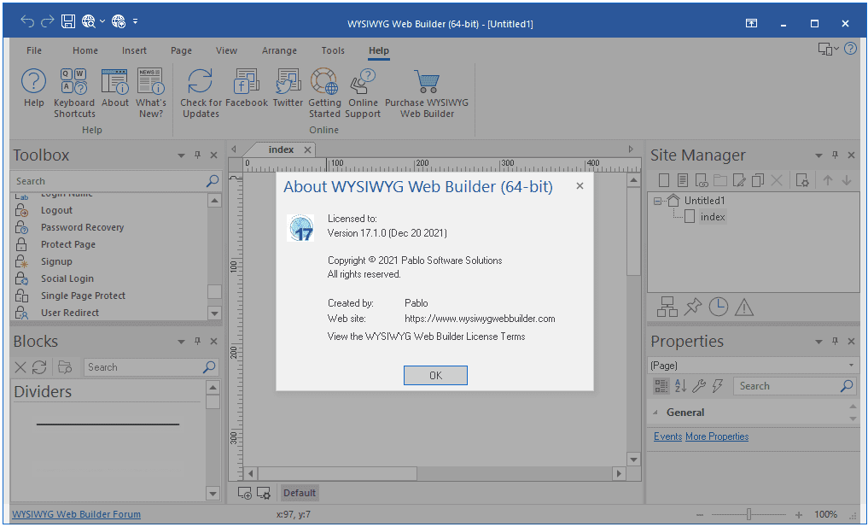Click the Publish globe icon in title bar
868x527 pixels.
tap(119, 21)
